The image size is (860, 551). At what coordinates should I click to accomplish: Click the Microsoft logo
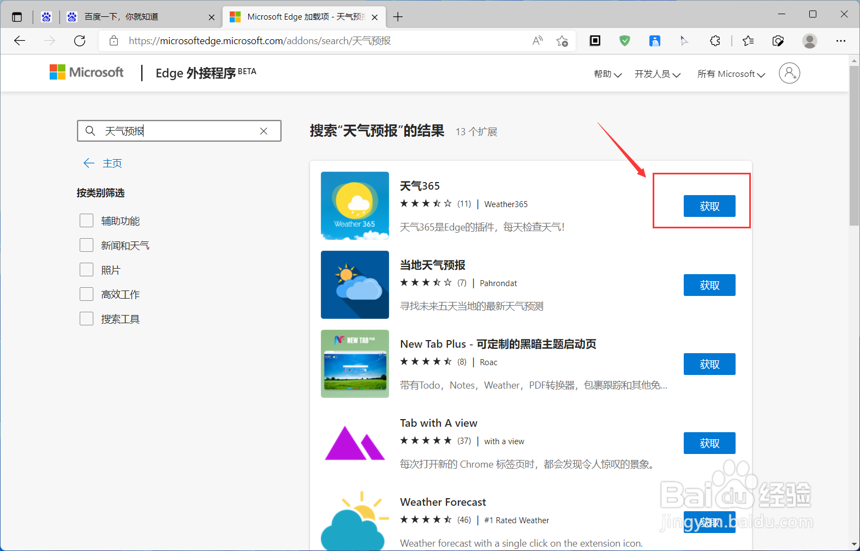tap(86, 72)
